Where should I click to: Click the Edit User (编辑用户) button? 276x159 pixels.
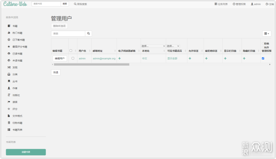pyautogui.click(x=60, y=58)
